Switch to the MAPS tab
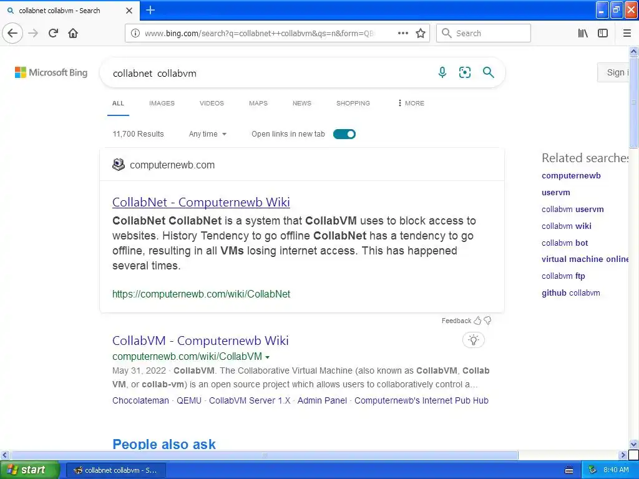The height and width of the screenshot is (479, 639). 258,103
